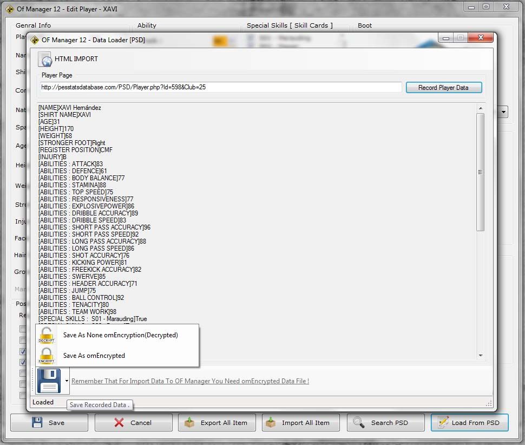The height and width of the screenshot is (445, 525).
Task: Click the Encrypt padlock icon
Action: click(x=47, y=356)
